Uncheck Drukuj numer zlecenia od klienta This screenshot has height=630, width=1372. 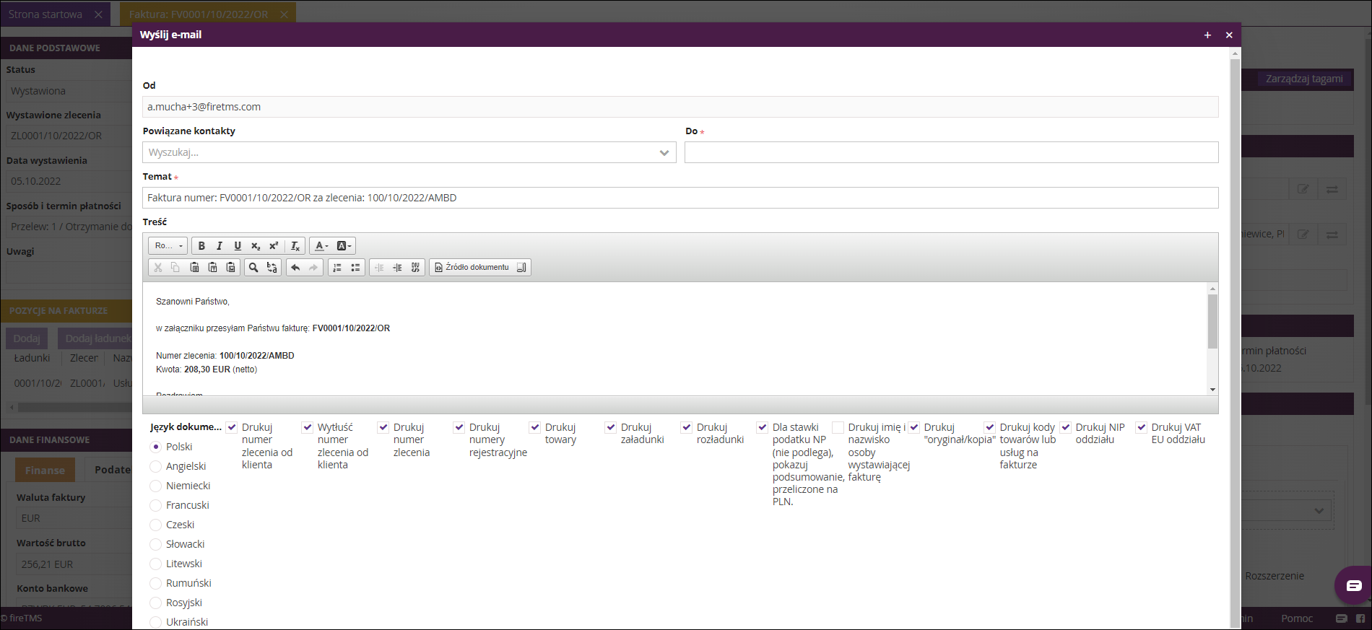point(232,427)
